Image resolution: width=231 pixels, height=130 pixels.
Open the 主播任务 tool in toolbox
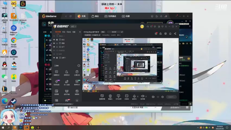tap(77, 73)
